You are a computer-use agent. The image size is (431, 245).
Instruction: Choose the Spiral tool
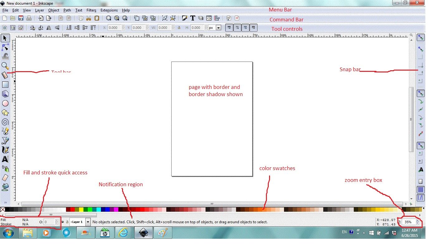click(x=5, y=122)
